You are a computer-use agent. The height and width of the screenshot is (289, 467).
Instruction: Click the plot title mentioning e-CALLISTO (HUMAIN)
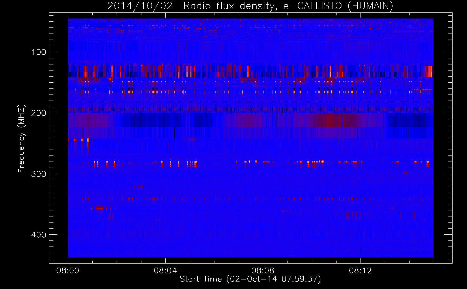(250, 6)
